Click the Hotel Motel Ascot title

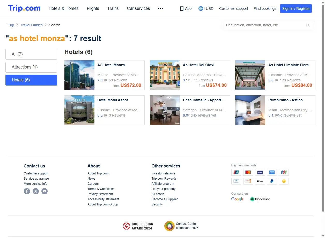(113, 100)
